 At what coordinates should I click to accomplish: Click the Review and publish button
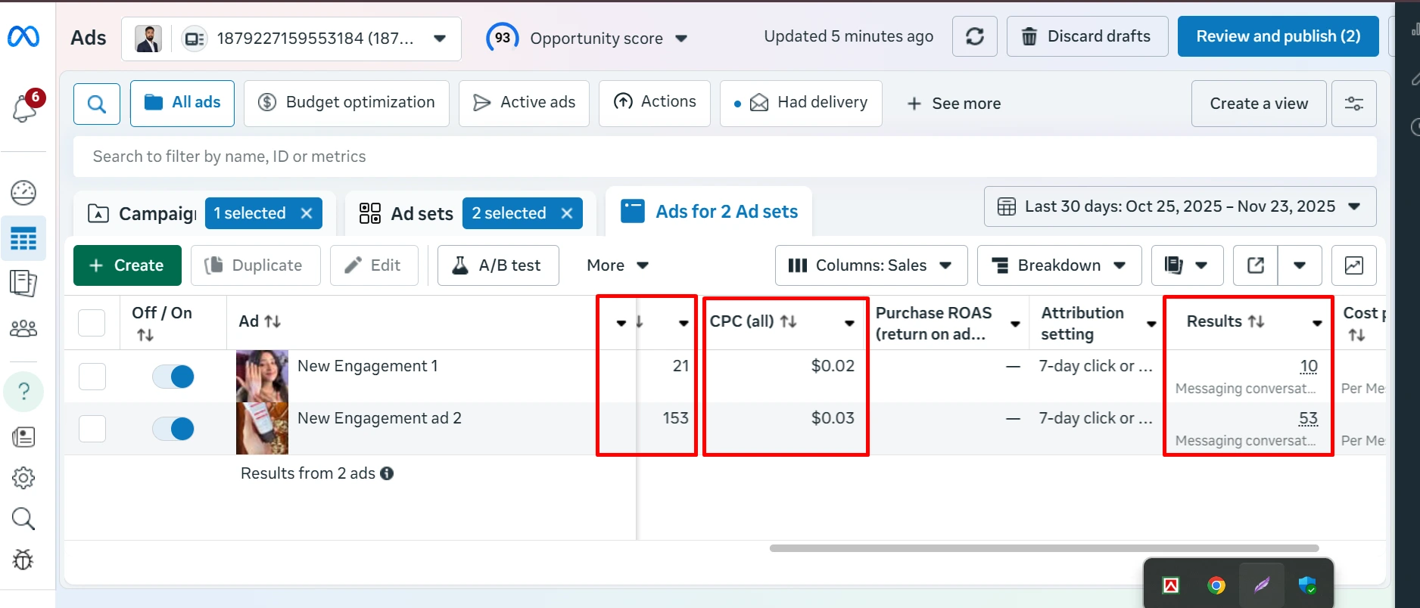[x=1277, y=36]
